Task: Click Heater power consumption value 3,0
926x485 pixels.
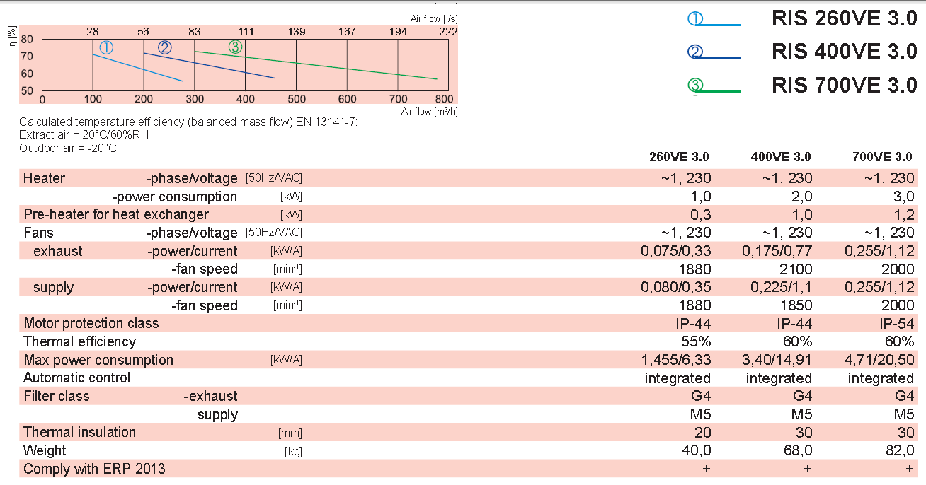Action: pos(905,197)
